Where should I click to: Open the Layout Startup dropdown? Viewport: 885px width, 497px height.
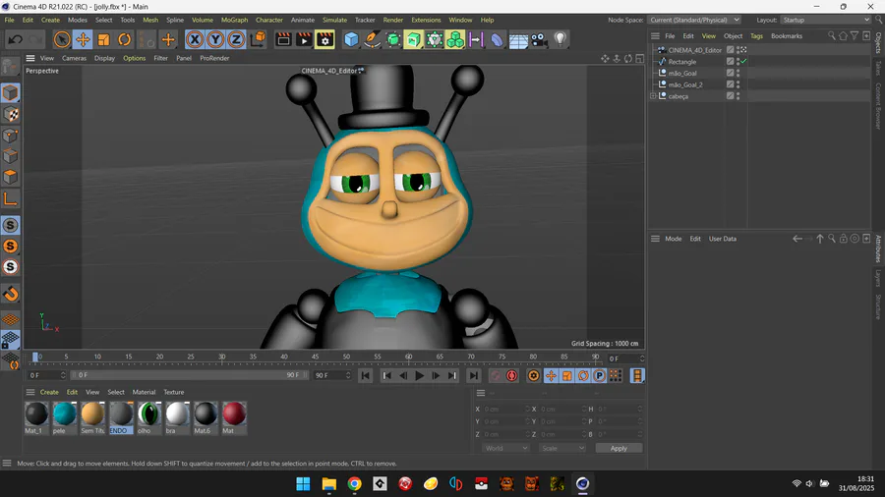tap(826, 20)
